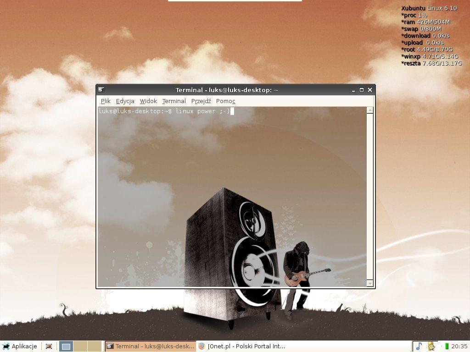
Task: Open the Przejdź menu in Terminal
Action: click(x=201, y=101)
